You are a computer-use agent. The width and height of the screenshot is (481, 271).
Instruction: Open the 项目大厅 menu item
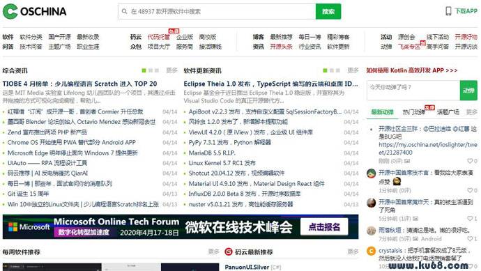pos(159,47)
